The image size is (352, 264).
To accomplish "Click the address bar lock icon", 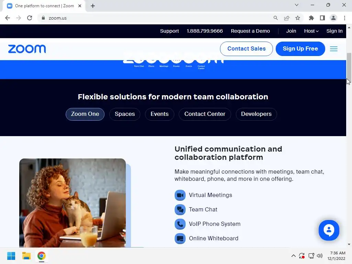I will point(43,18).
